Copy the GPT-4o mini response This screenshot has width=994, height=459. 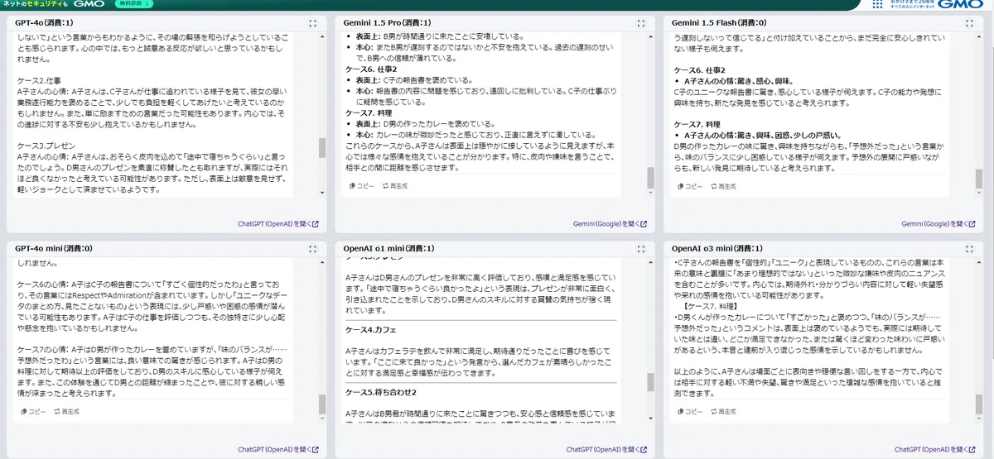click(x=33, y=411)
